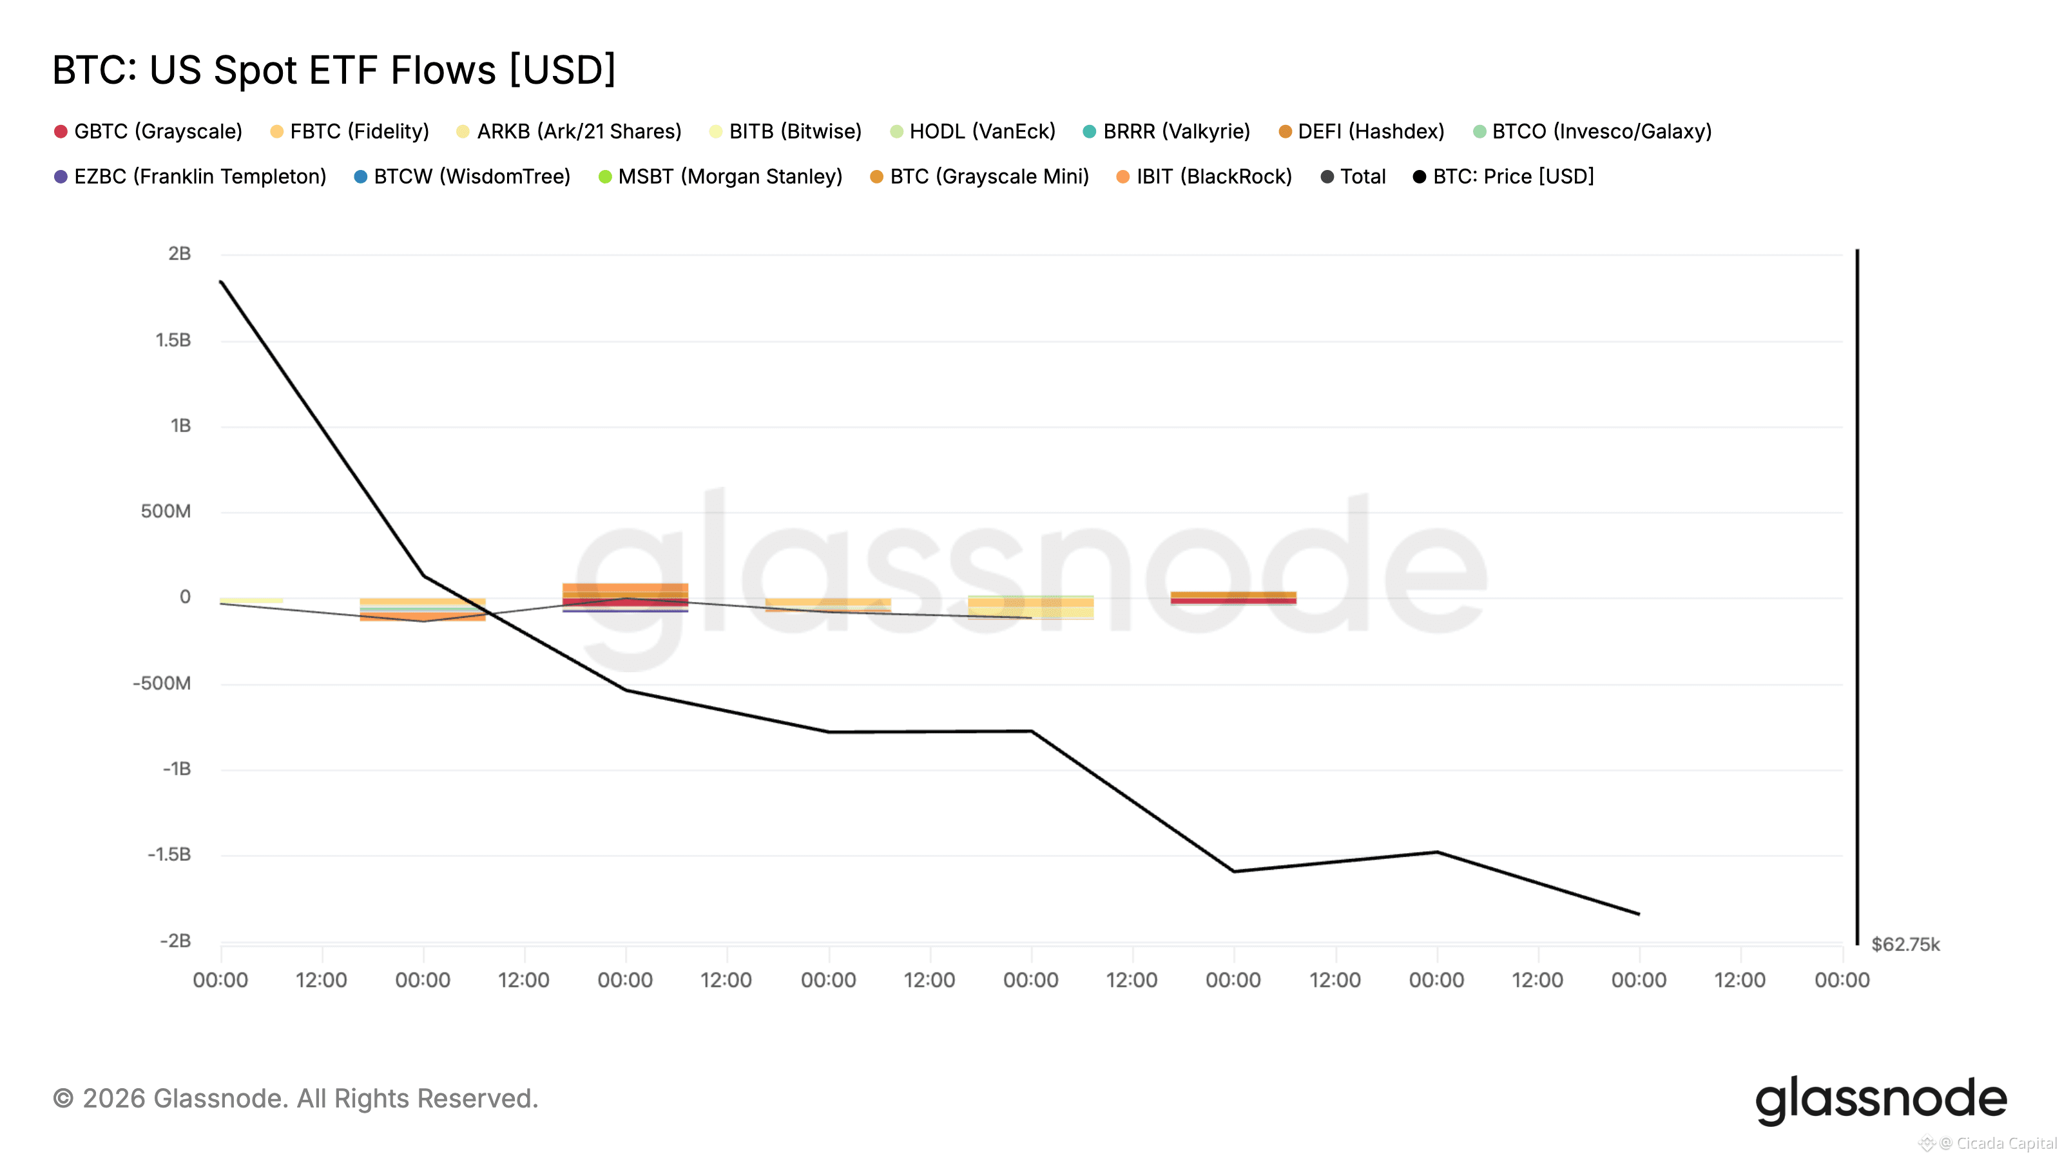This screenshot has width=2062, height=1159.
Task: Click the pale yellow BITB bar at chart start
Action: pos(251,601)
